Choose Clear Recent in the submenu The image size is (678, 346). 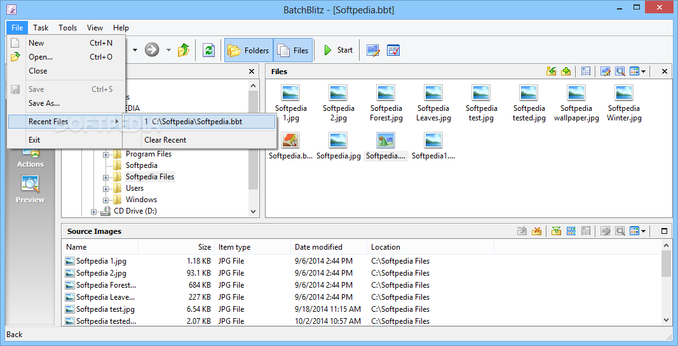[x=200, y=140]
